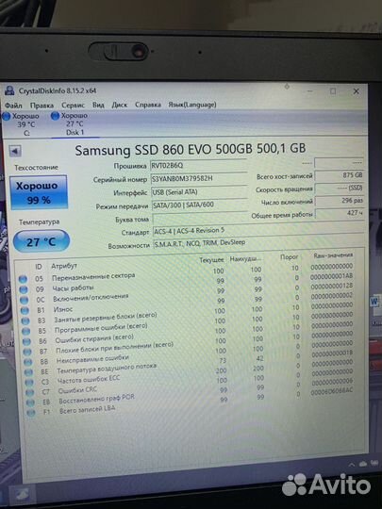382x509 pixels.
Task: Open the Сервис menu
Action: 73,105
